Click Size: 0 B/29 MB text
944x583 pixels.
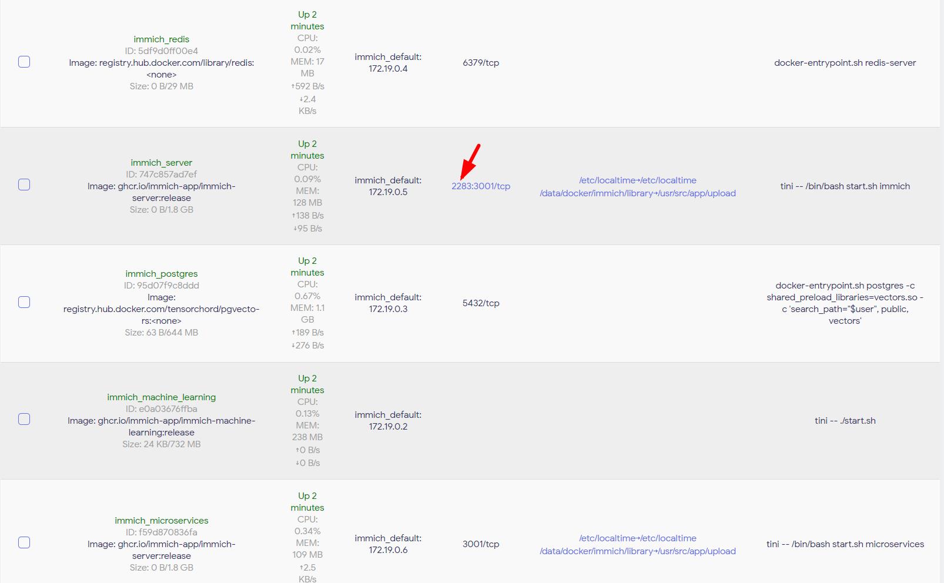point(162,86)
